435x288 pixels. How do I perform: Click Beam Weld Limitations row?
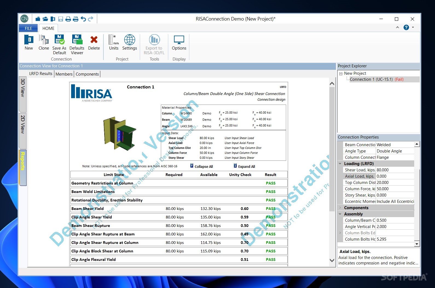[179, 192]
